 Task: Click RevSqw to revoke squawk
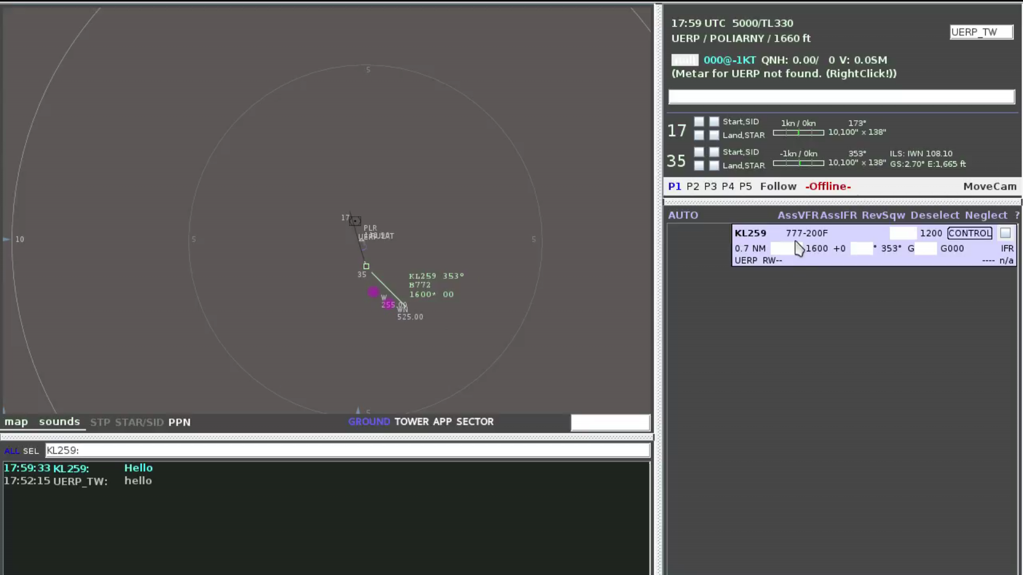pyautogui.click(x=883, y=215)
